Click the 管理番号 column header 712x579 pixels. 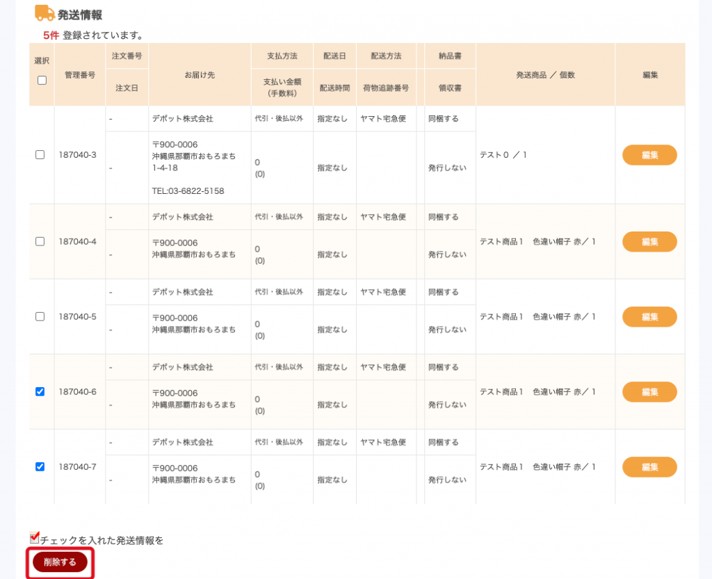point(80,74)
